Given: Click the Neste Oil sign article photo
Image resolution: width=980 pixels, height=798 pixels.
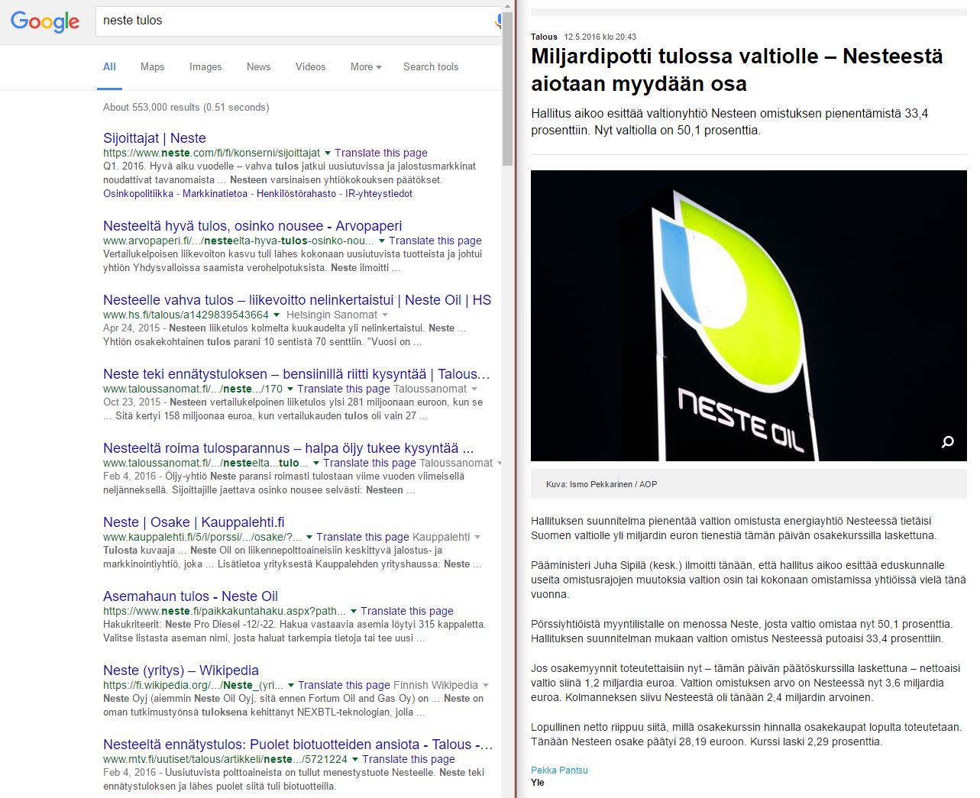Looking at the screenshot, I should [749, 315].
